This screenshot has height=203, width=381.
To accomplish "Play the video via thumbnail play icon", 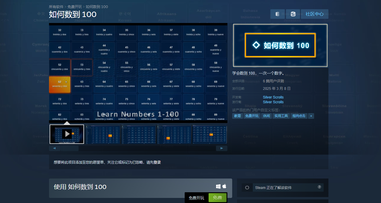I will 67,134.
